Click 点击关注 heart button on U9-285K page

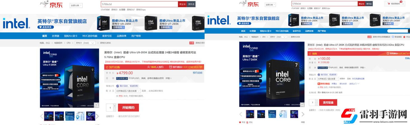pos(46,27)
